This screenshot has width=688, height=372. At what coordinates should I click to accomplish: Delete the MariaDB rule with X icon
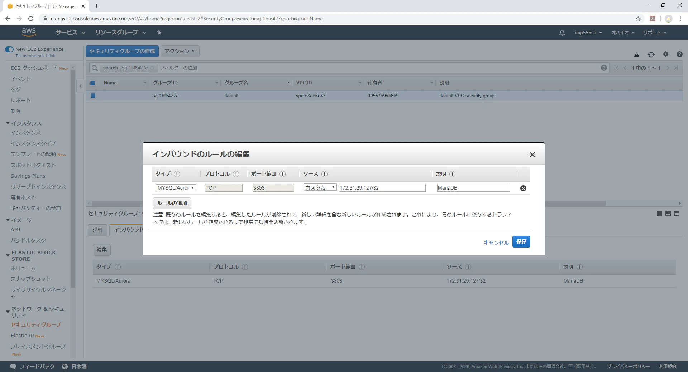point(524,188)
